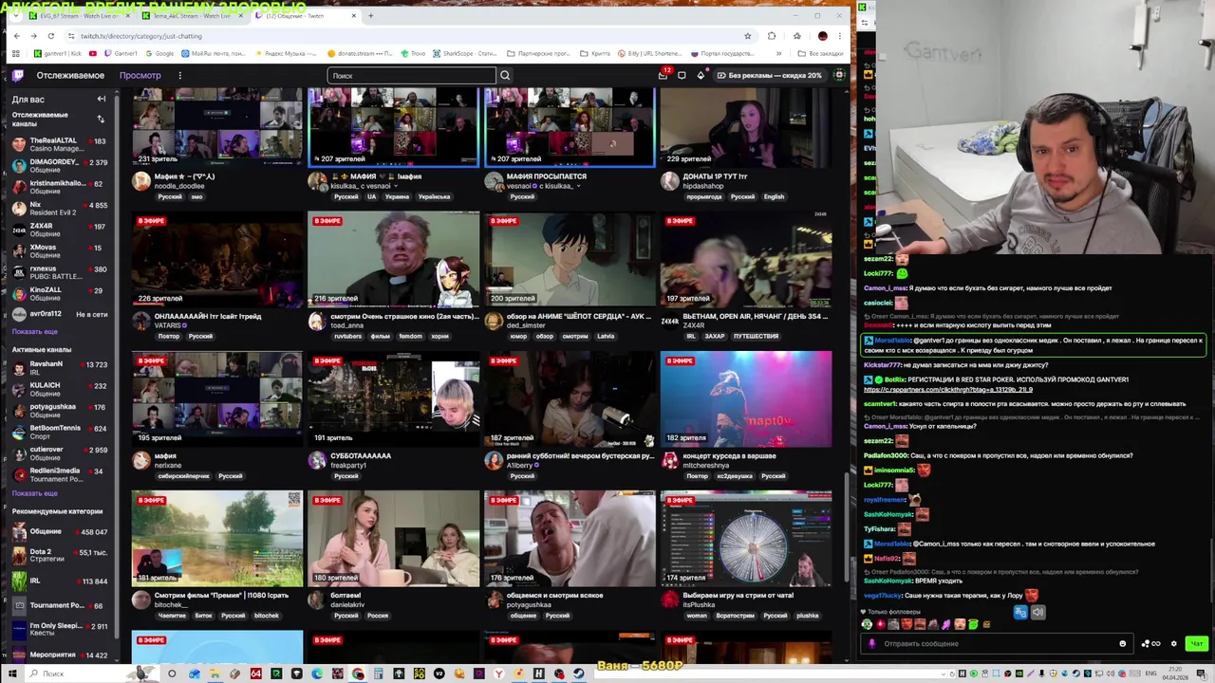1215x683 pixels.
Task: Open Twitch notifications inbox with 12 badge
Action: (x=664, y=75)
